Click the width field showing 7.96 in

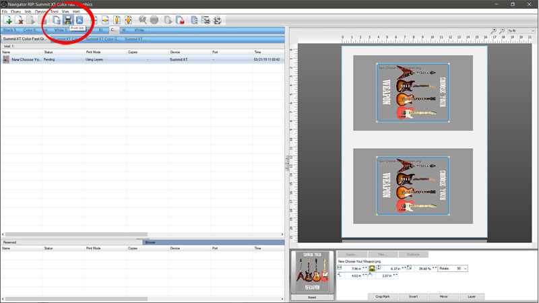tap(355, 268)
